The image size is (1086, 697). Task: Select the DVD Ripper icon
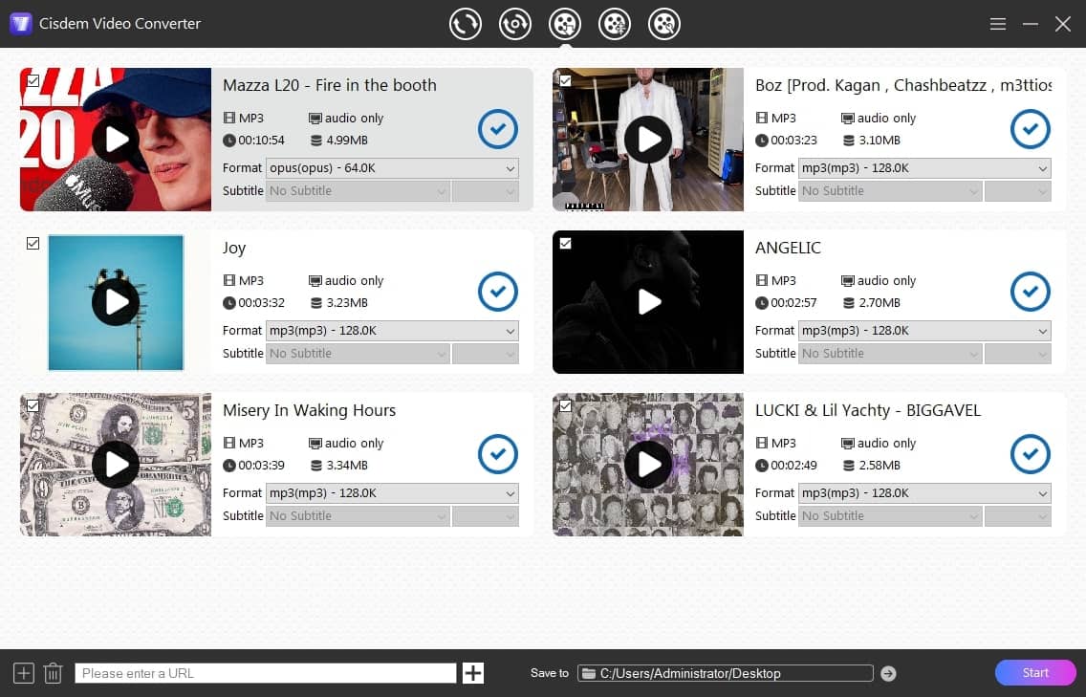[x=515, y=24]
